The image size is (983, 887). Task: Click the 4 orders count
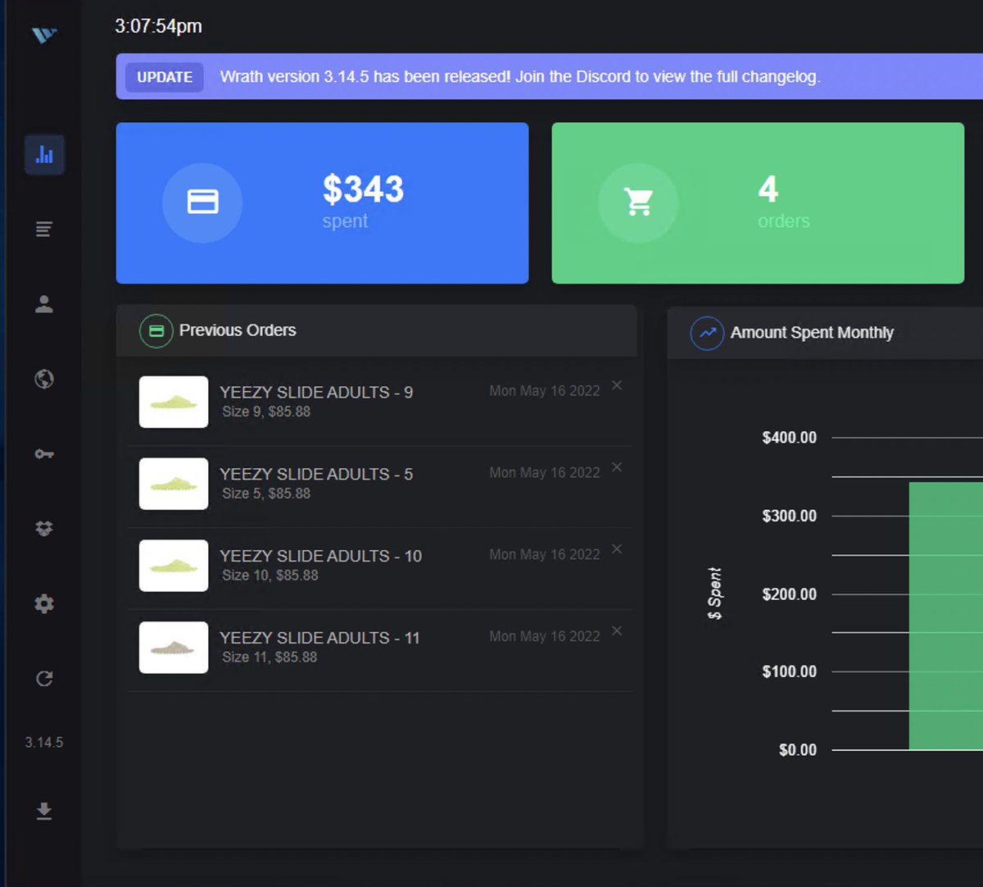click(768, 189)
